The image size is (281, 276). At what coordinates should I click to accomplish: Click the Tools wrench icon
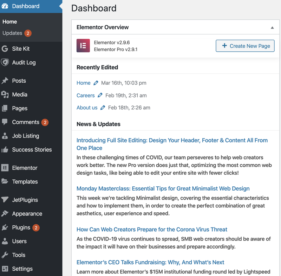(x=5, y=255)
